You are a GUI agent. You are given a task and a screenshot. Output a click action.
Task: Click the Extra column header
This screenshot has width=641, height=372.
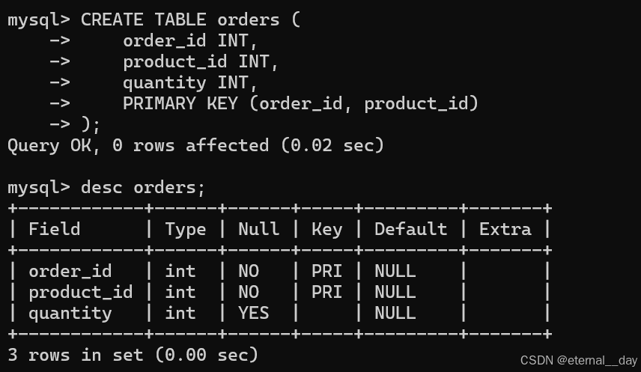point(505,229)
